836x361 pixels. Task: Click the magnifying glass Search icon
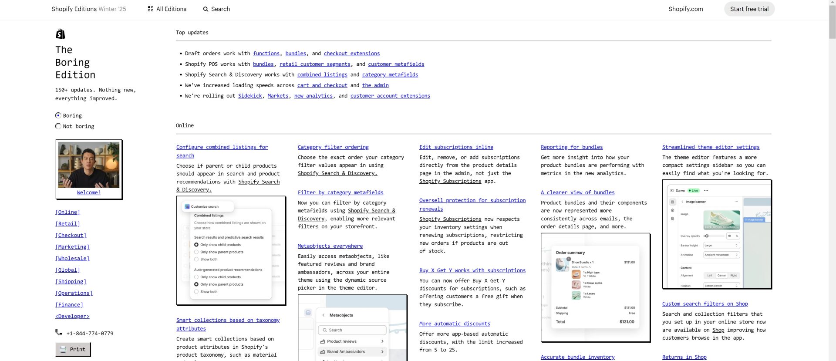coord(206,9)
